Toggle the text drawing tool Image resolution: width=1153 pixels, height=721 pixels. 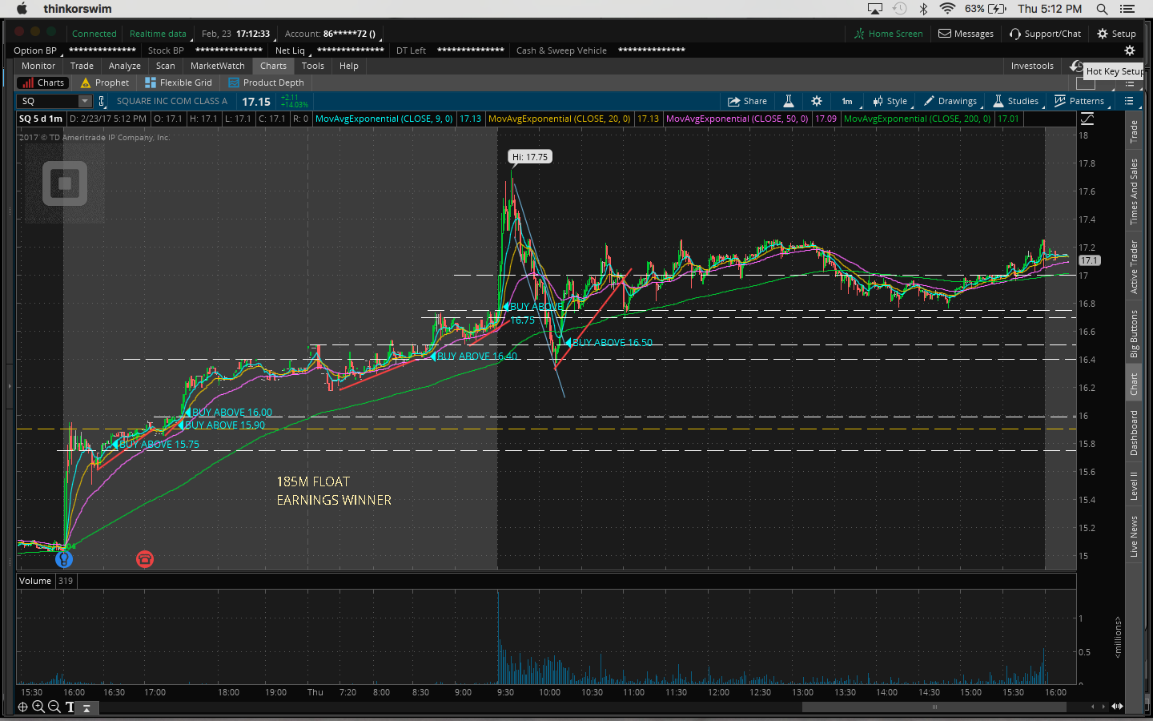[x=70, y=707]
